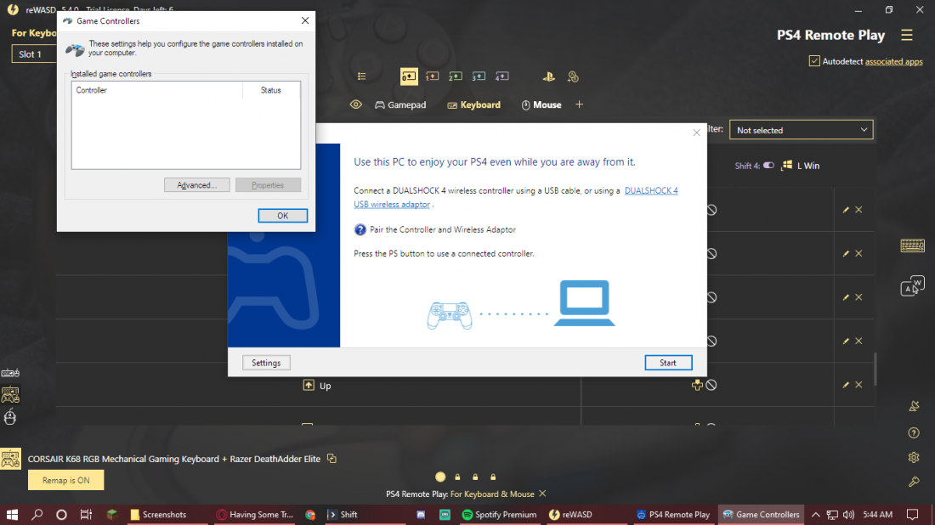Select the active slot 1 yellow circle indicator
Viewport: 935px width, 525px height.
point(440,477)
